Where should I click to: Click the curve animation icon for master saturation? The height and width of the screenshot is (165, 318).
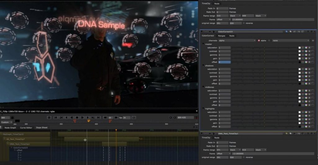click(313, 48)
